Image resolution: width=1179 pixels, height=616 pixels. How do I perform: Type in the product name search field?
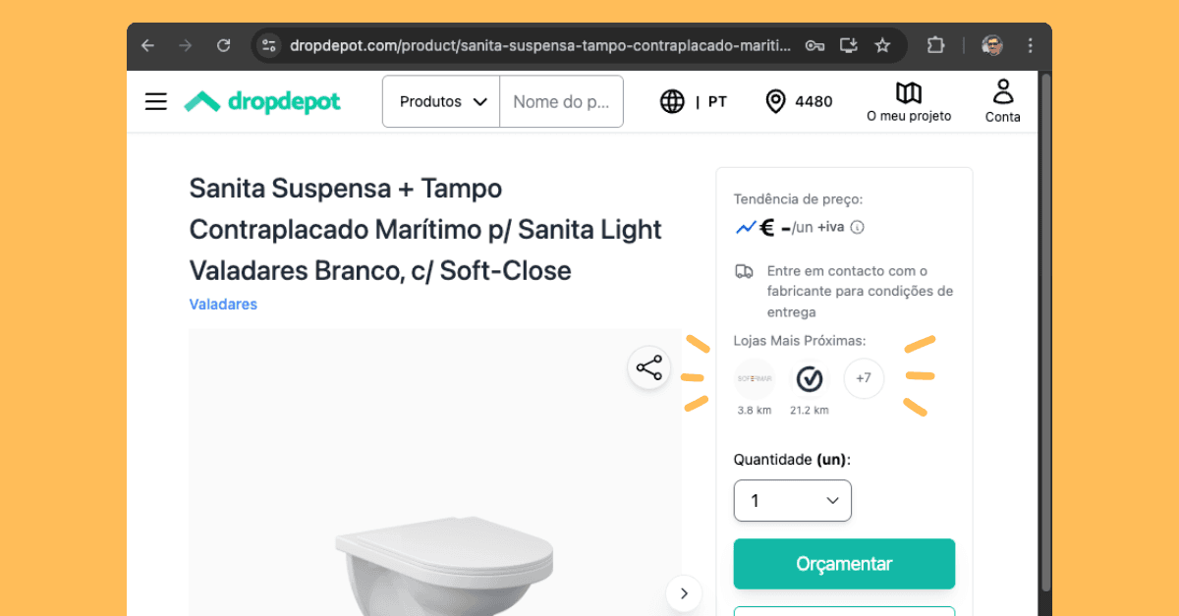561,101
